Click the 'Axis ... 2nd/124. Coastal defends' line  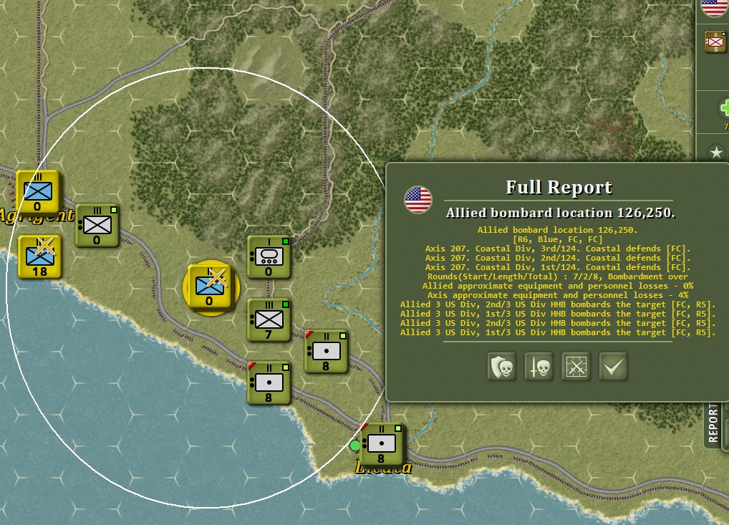(x=557, y=258)
